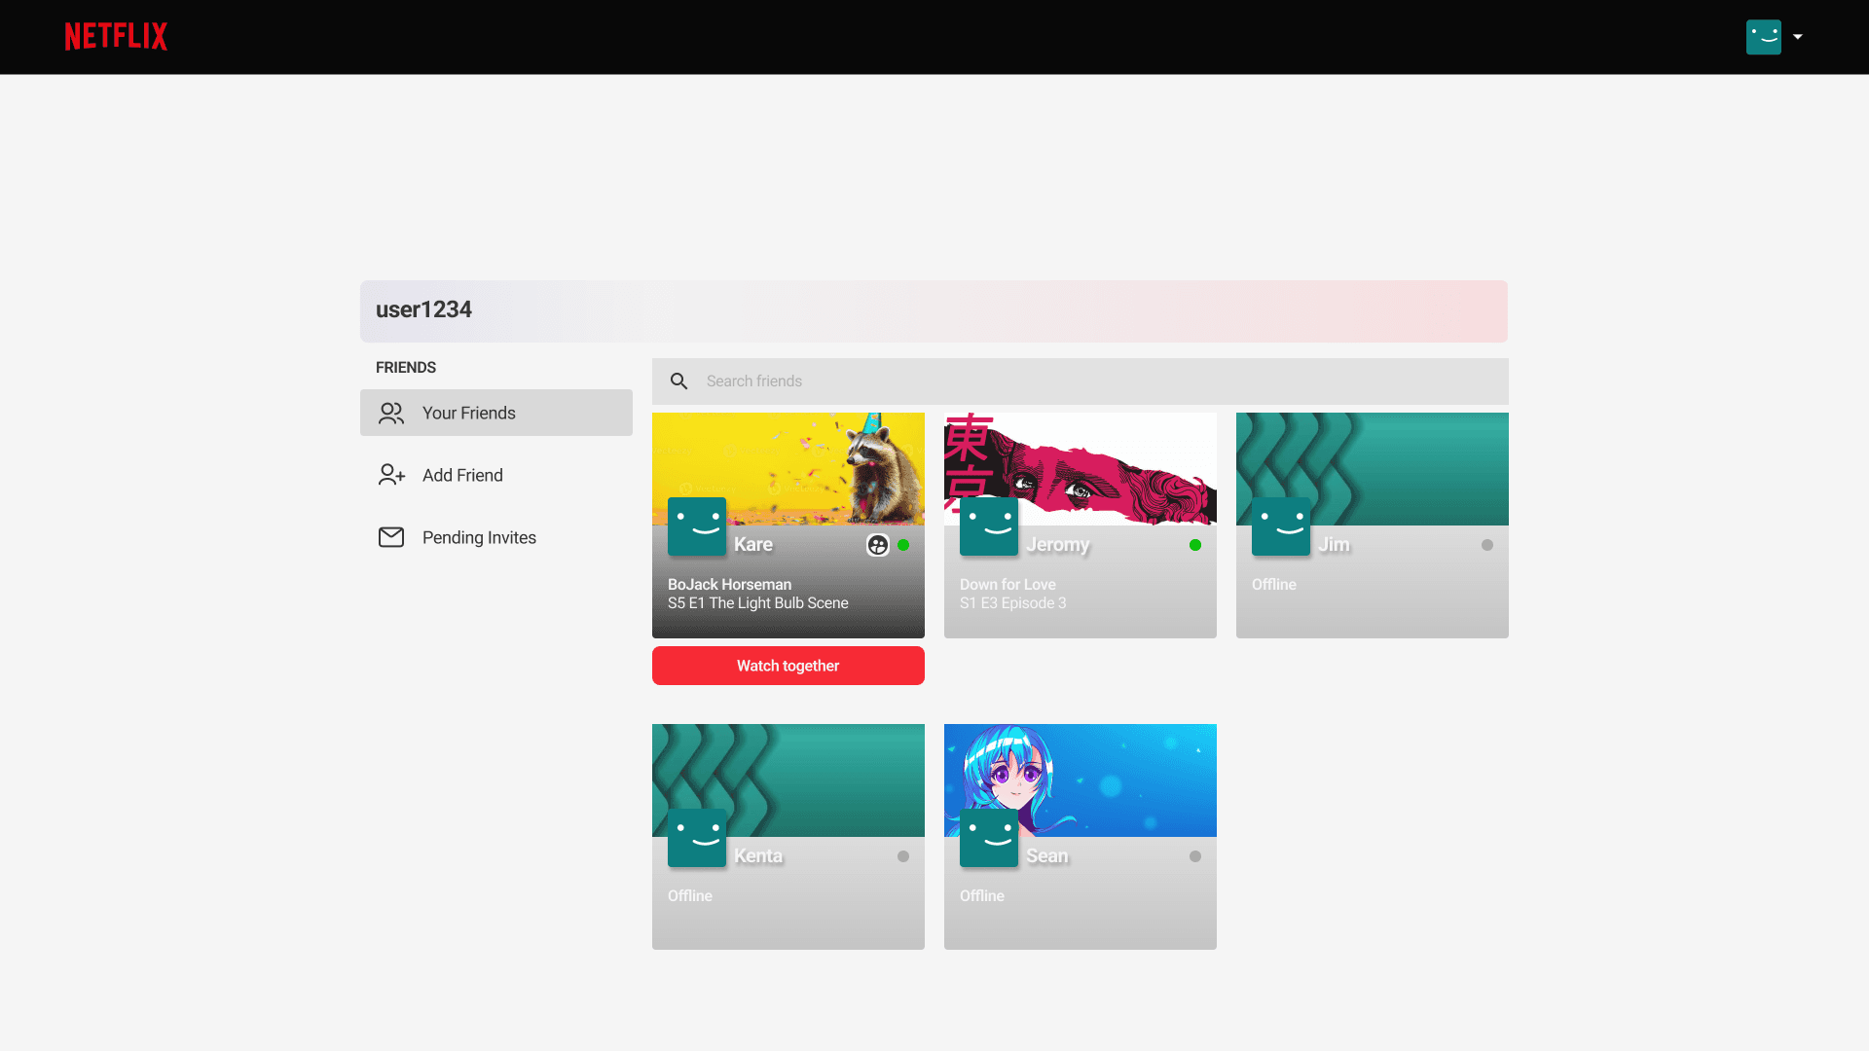Click Jim's smiley avatar
The height and width of the screenshot is (1051, 1869).
tap(1281, 526)
